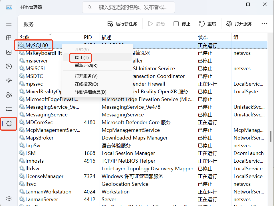Click the service gear icon beside MySQL80
Image resolution: width=274 pixels, height=206 pixels.
(22, 45)
